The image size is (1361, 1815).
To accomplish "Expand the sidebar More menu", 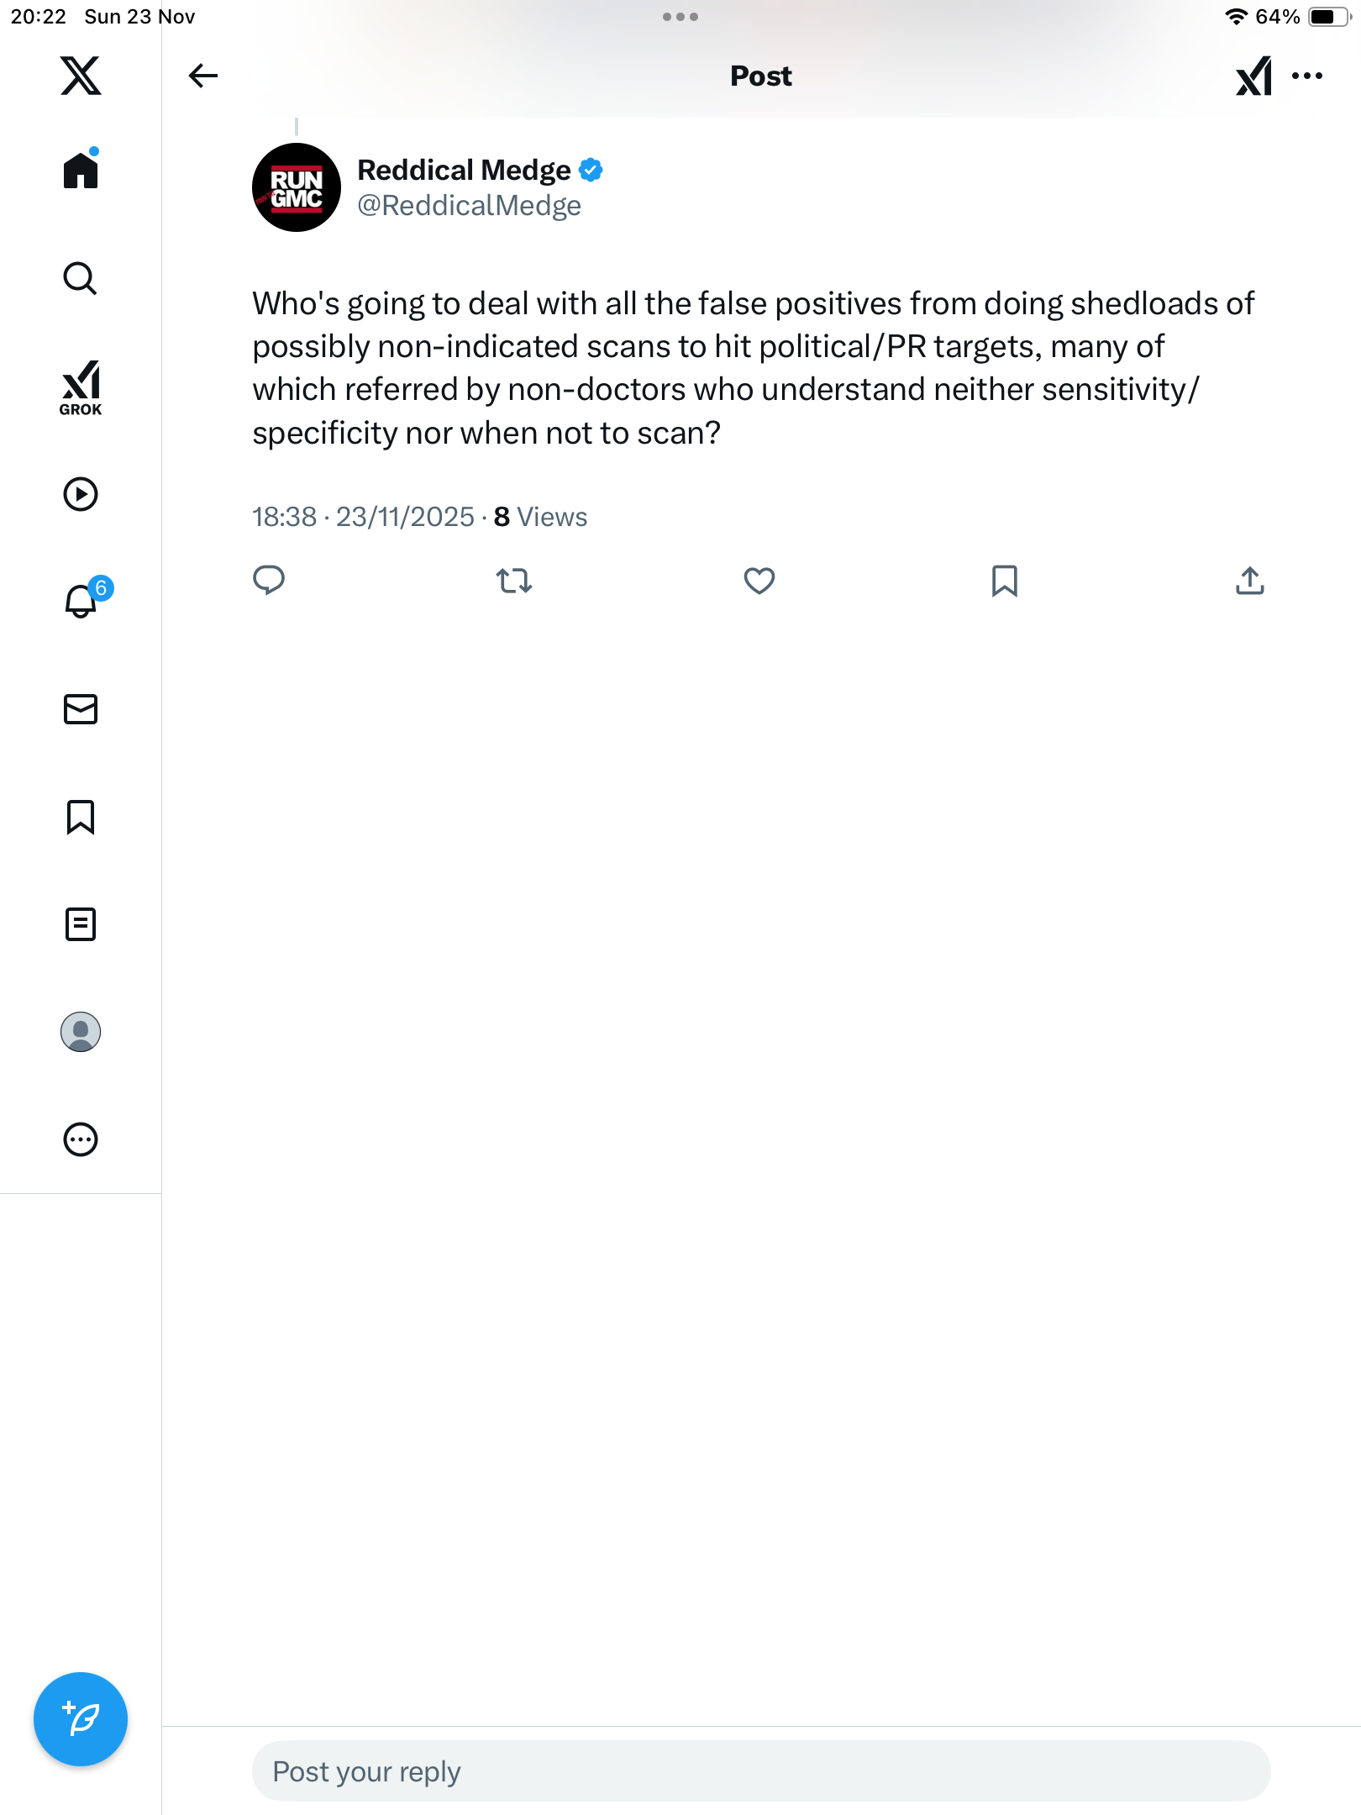I will [81, 1139].
